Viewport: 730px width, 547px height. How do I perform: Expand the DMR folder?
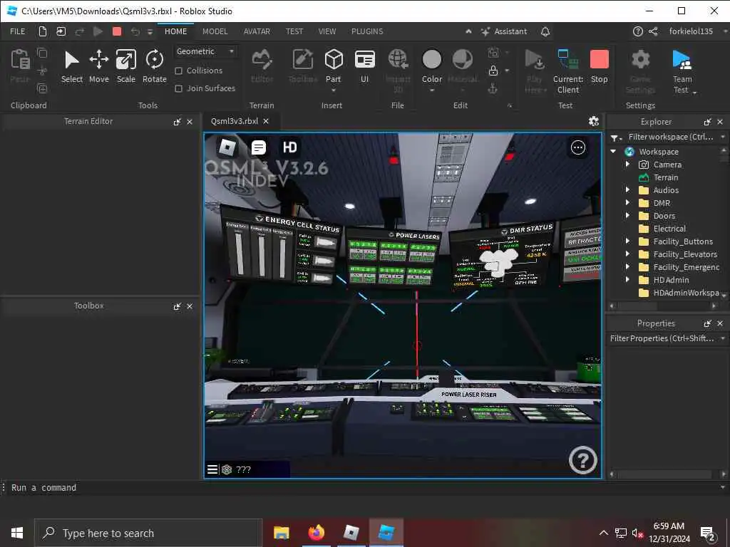[x=627, y=203]
